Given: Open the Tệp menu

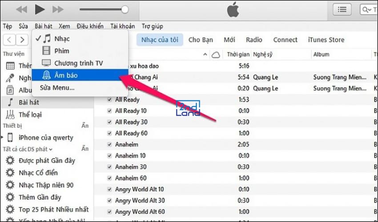Looking at the screenshot, I should [x=8, y=26].
